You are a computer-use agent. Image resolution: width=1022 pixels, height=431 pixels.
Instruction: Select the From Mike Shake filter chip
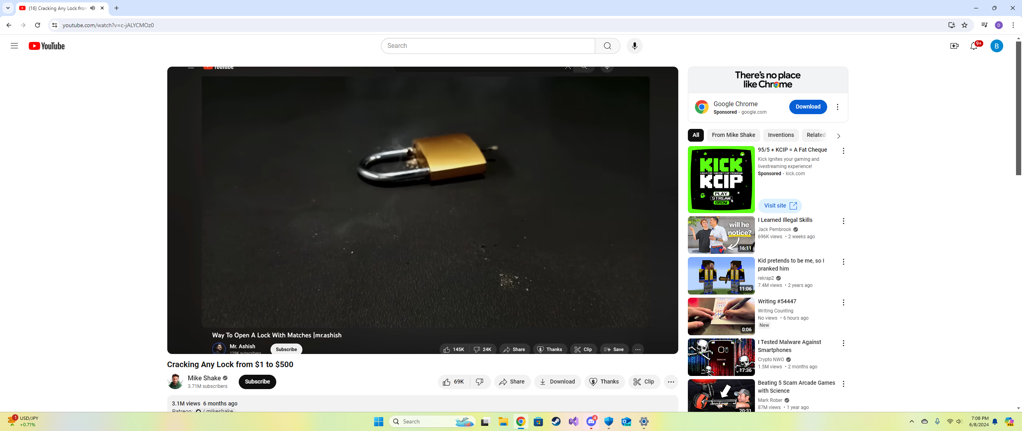733,135
